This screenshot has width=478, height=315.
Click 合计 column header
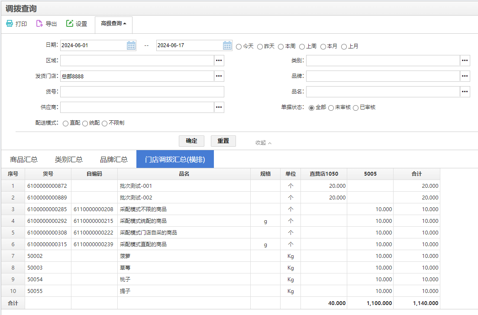click(x=417, y=174)
